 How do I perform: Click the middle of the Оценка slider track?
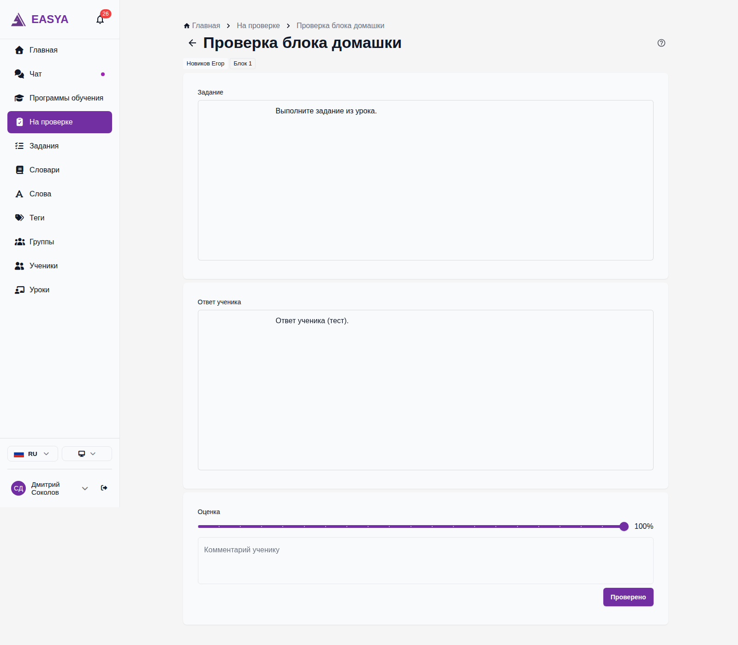click(x=411, y=527)
